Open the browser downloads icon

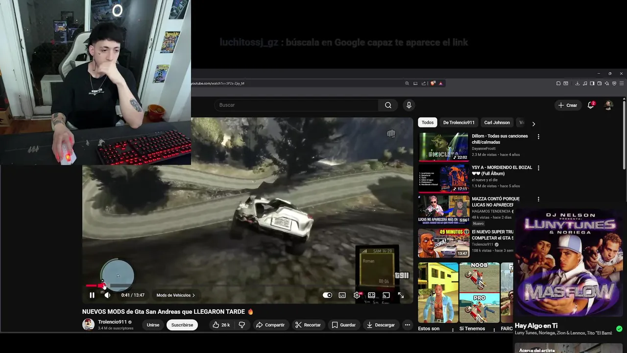pyautogui.click(x=578, y=83)
